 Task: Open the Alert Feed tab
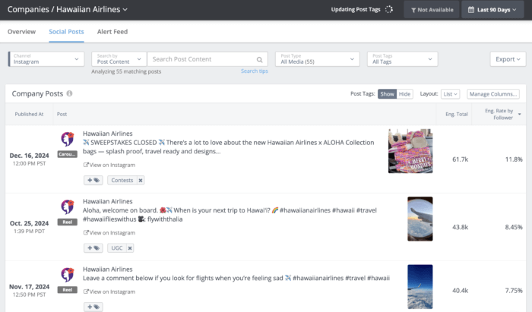(x=112, y=32)
